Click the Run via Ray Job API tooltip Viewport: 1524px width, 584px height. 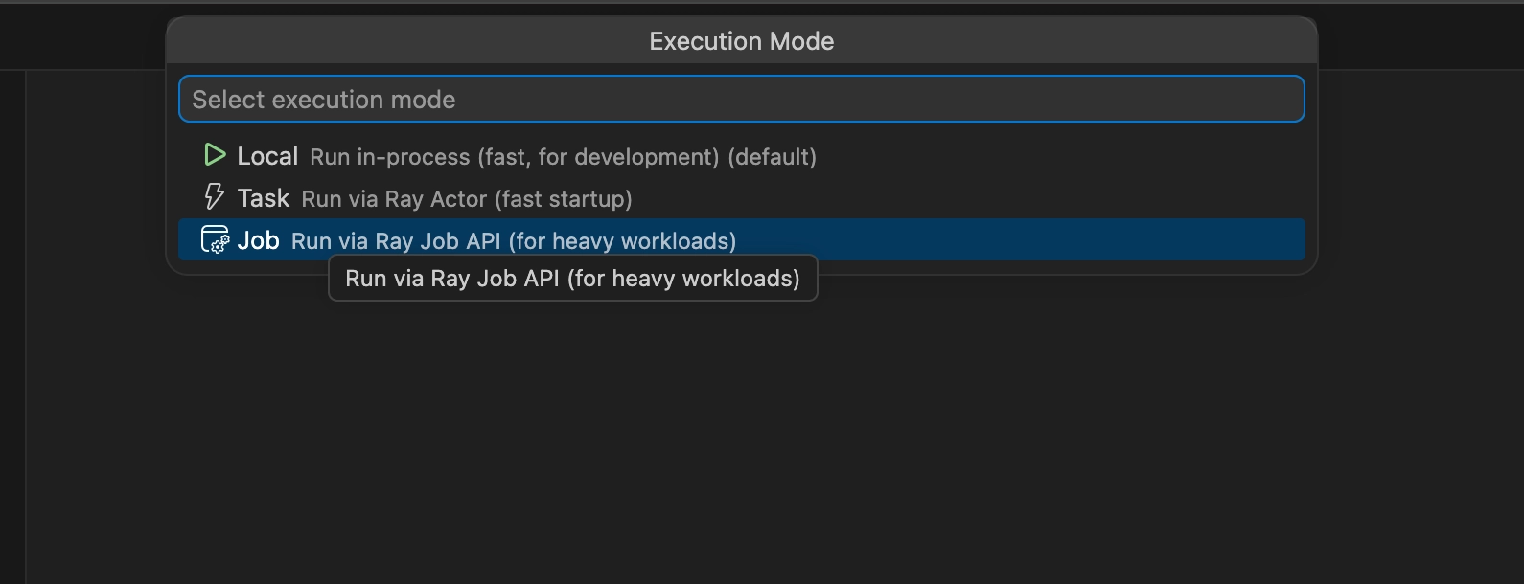click(x=572, y=278)
